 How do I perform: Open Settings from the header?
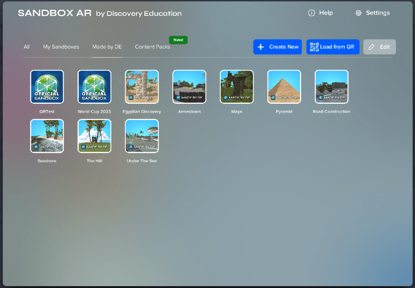373,13
